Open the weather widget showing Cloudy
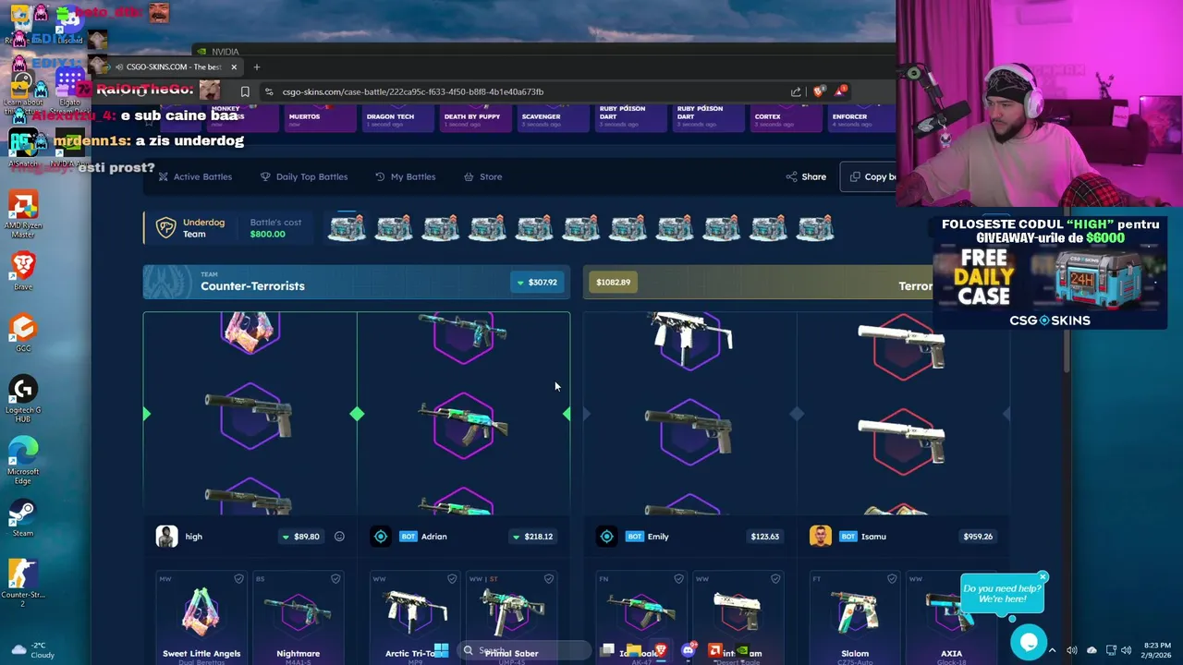 click(x=32, y=650)
